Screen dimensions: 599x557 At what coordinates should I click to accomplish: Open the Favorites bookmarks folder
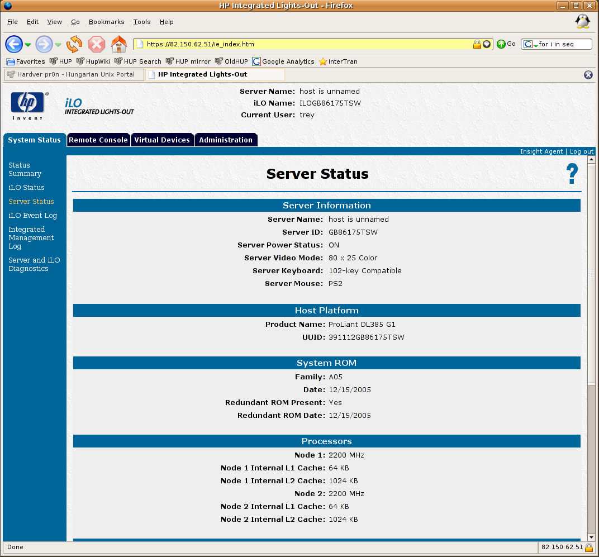pos(26,61)
